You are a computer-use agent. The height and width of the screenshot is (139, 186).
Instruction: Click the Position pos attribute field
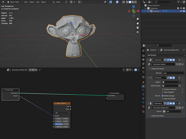pyautogui.click(x=173, y=73)
